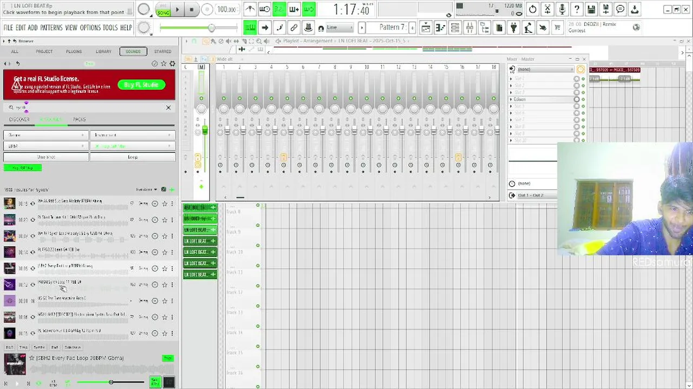
Task: Add the 0:12 sound result to project
Action: 155,285
